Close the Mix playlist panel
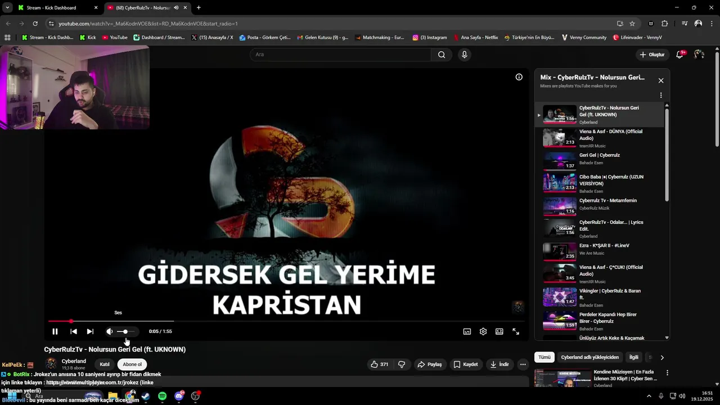Screen dimensions: 720x405 tap(661, 80)
